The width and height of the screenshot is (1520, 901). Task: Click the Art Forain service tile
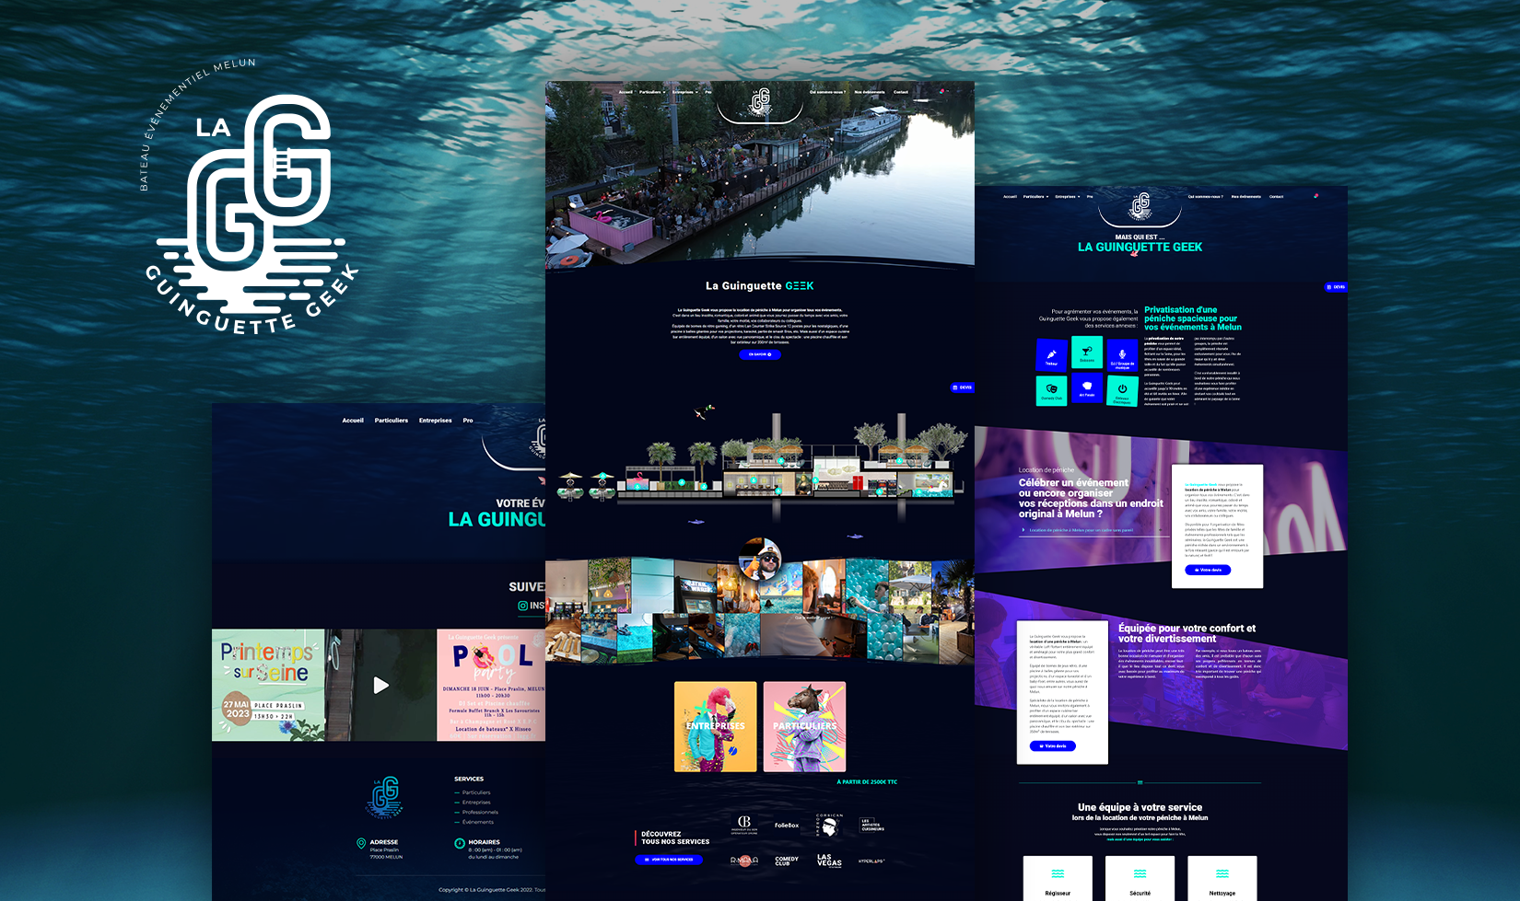(x=1087, y=387)
